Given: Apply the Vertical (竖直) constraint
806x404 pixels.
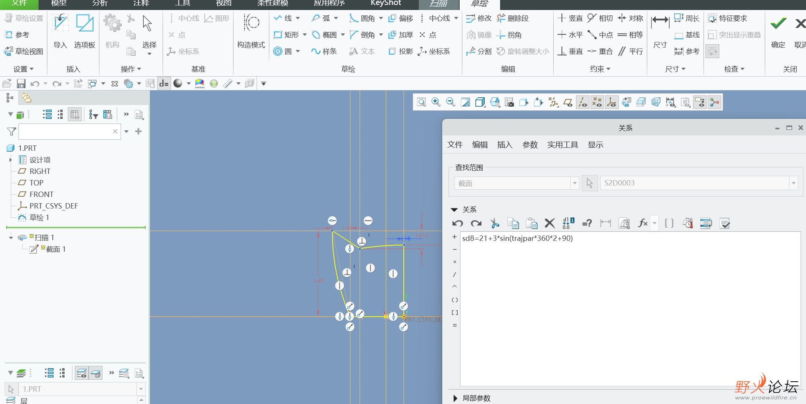Looking at the screenshot, I should pyautogui.click(x=570, y=18).
